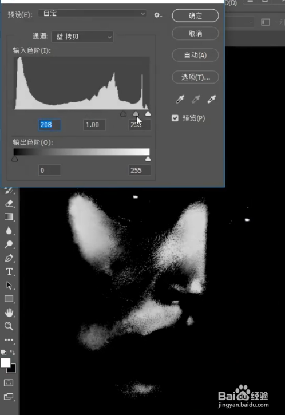
Task: Open the preset options gear menu
Action: (158, 15)
